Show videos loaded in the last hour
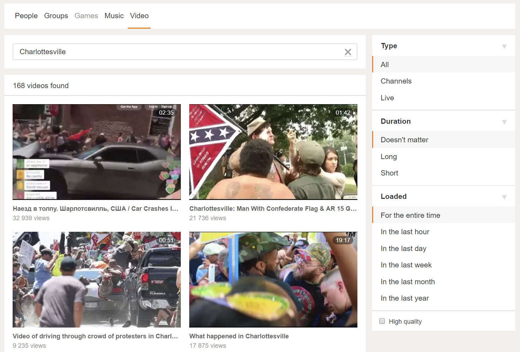The image size is (520, 352). point(405,232)
